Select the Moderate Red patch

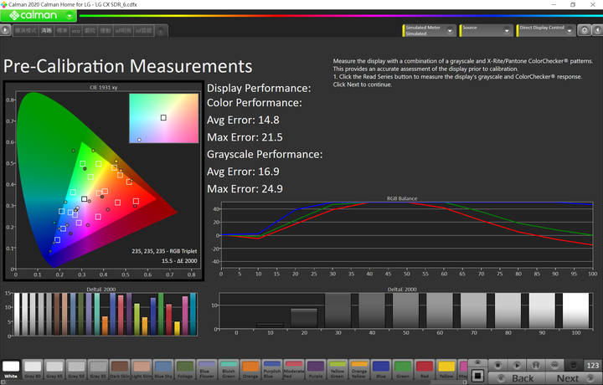point(294,369)
